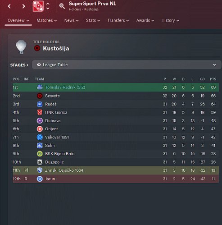The height and width of the screenshot is (225, 222).
Task: Expand the Transfers menu
Action: 118,20
